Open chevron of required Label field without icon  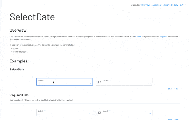(90, 114)
